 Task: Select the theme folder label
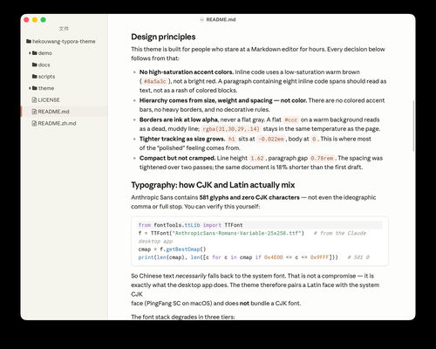tap(46, 88)
